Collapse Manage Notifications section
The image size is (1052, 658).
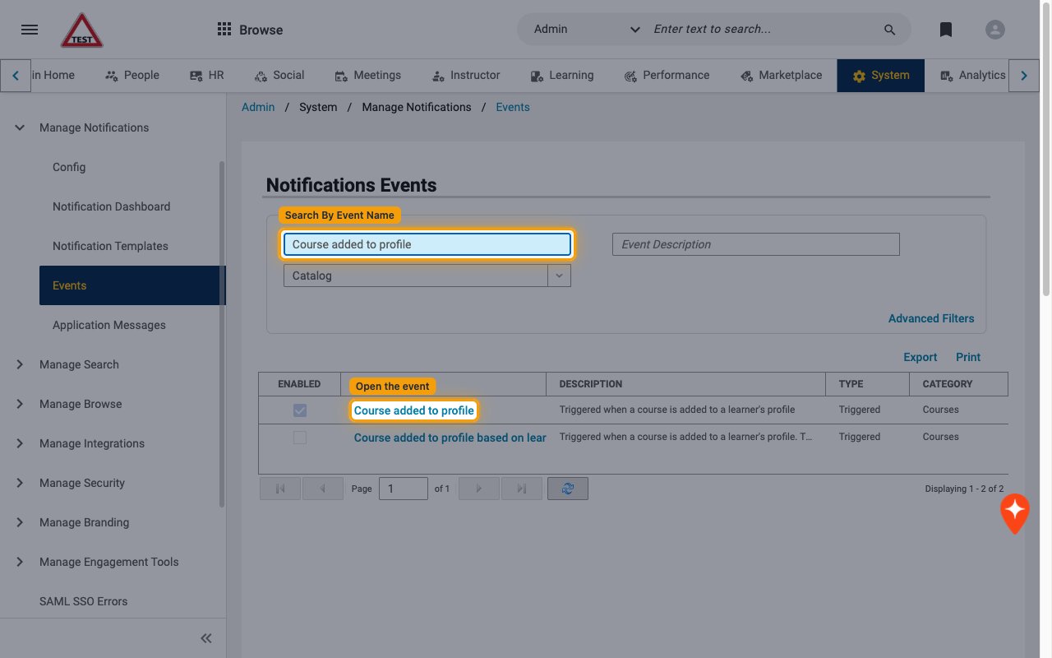pyautogui.click(x=20, y=127)
